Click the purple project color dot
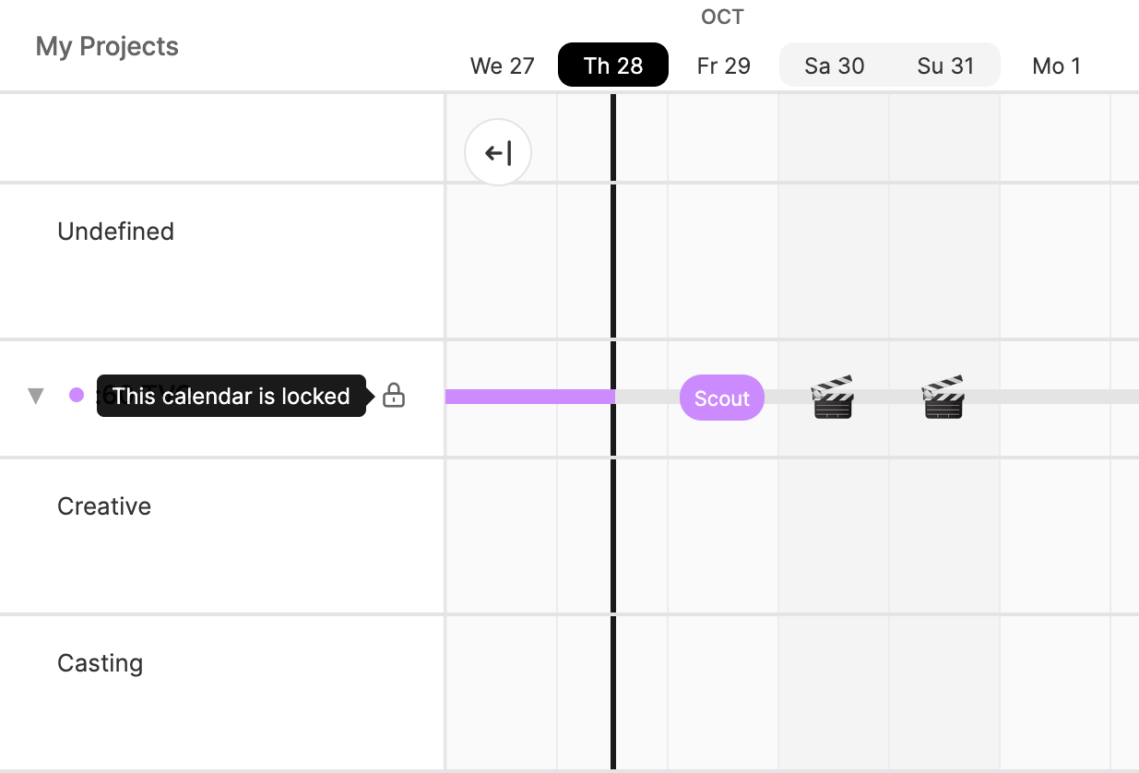 click(77, 396)
